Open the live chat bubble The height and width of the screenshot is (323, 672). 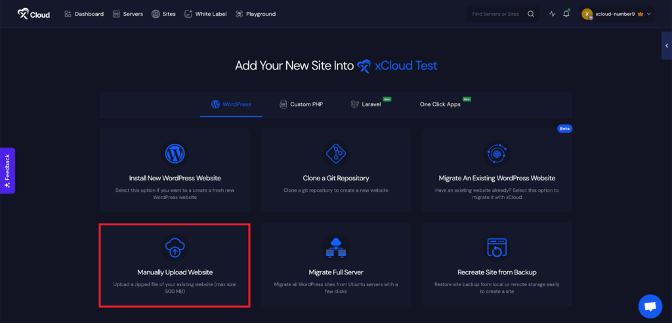(x=650, y=306)
